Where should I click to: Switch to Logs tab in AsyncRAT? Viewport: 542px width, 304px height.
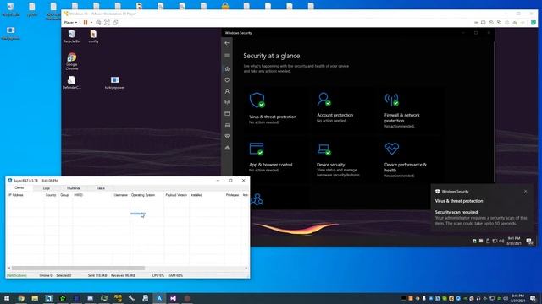coord(47,188)
